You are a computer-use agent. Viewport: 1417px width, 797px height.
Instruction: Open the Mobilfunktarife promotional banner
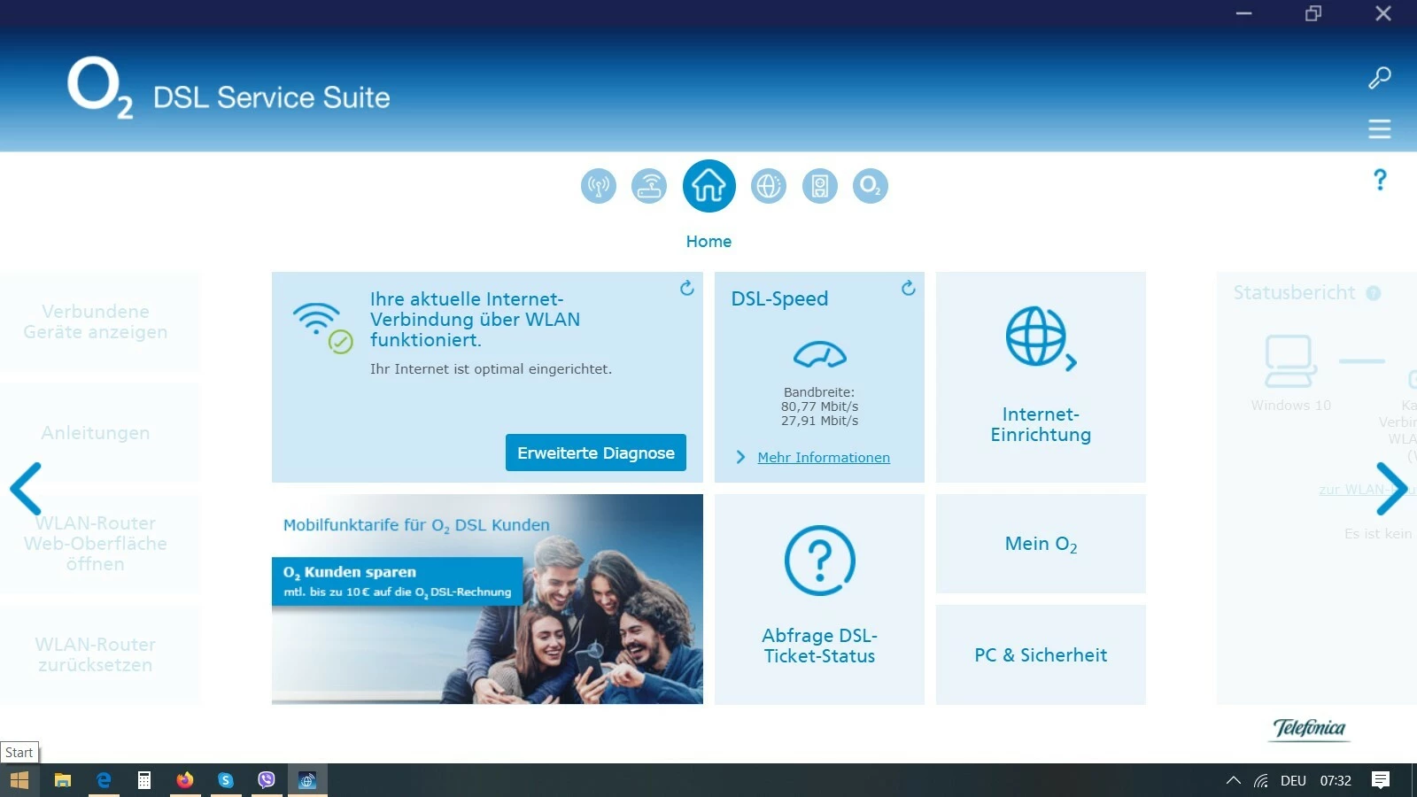coord(487,600)
